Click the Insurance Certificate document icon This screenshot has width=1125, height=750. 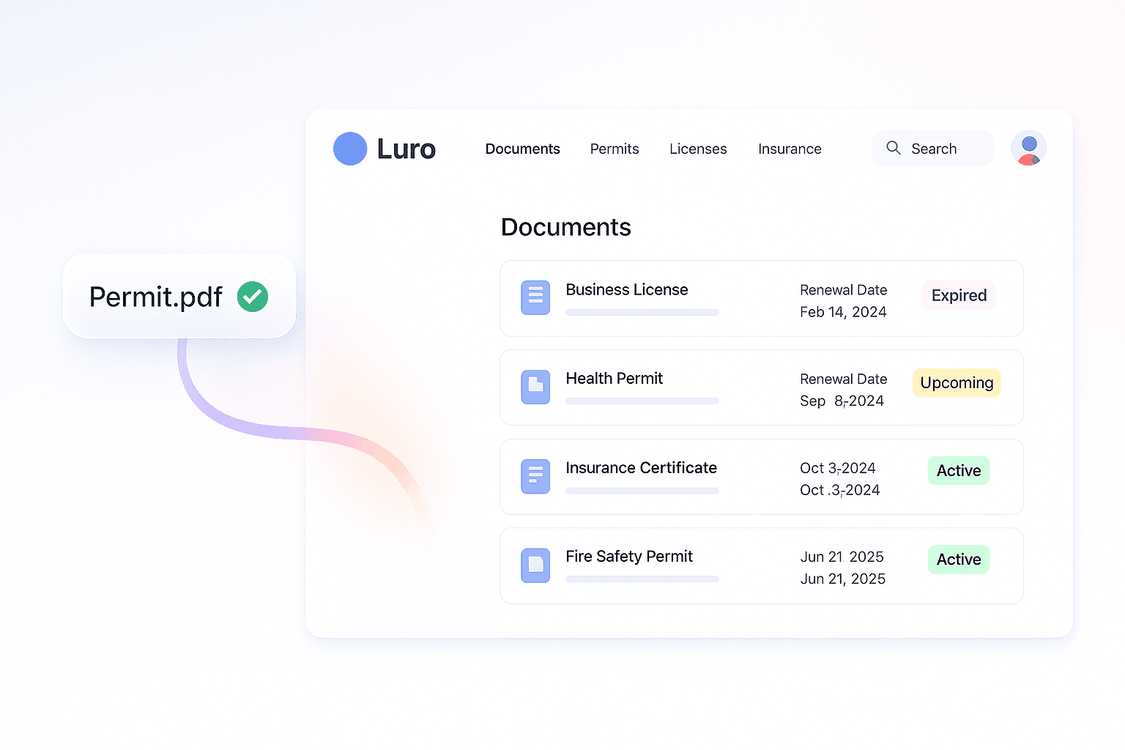click(x=535, y=476)
